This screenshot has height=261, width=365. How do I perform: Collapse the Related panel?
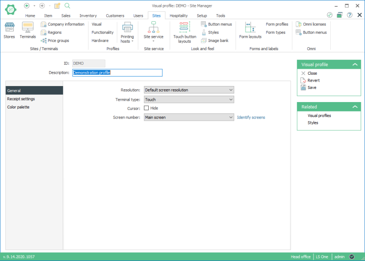coord(355,107)
